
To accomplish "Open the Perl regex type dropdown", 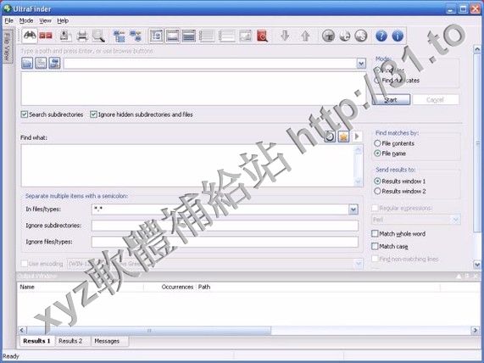I will (x=455, y=220).
